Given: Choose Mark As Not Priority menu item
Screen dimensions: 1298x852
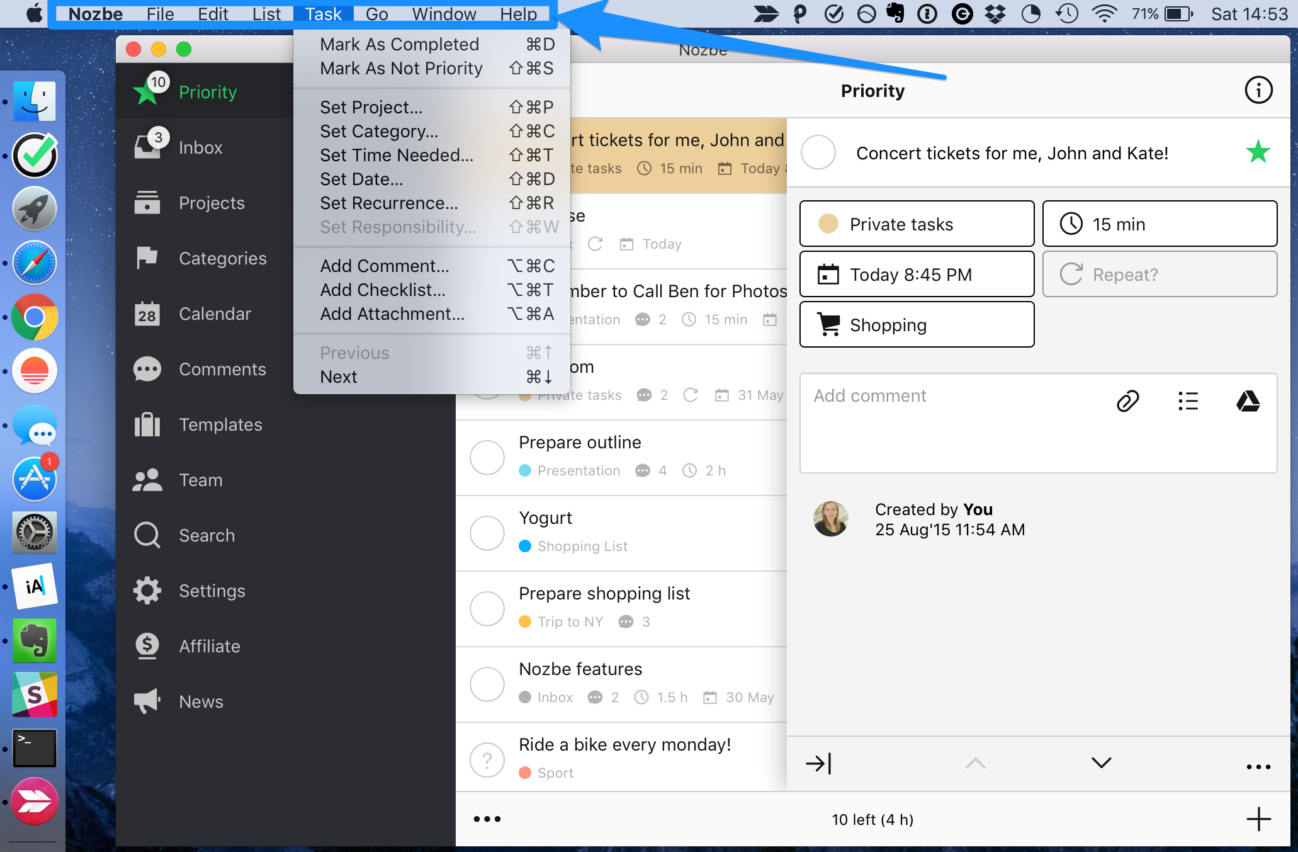Looking at the screenshot, I should click(432, 68).
